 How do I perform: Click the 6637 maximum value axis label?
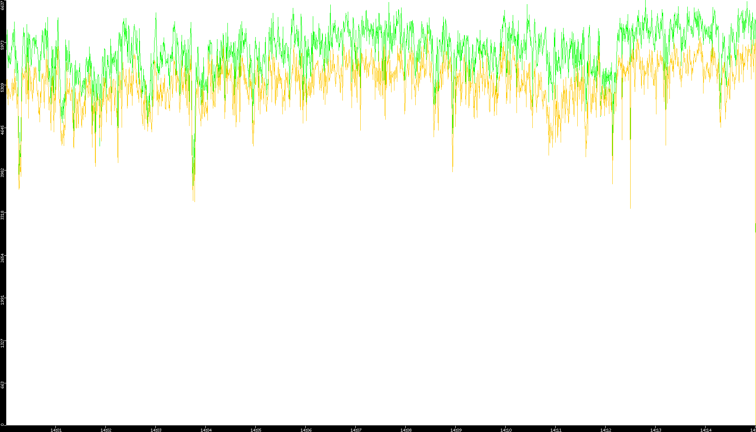pos(3,5)
